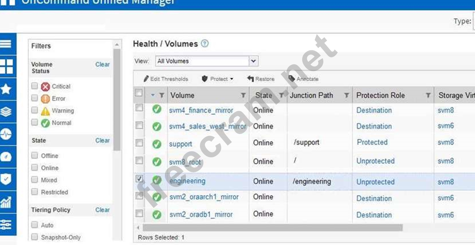
Task: Click the Warning status triangle icon
Action: pyautogui.click(x=45, y=111)
